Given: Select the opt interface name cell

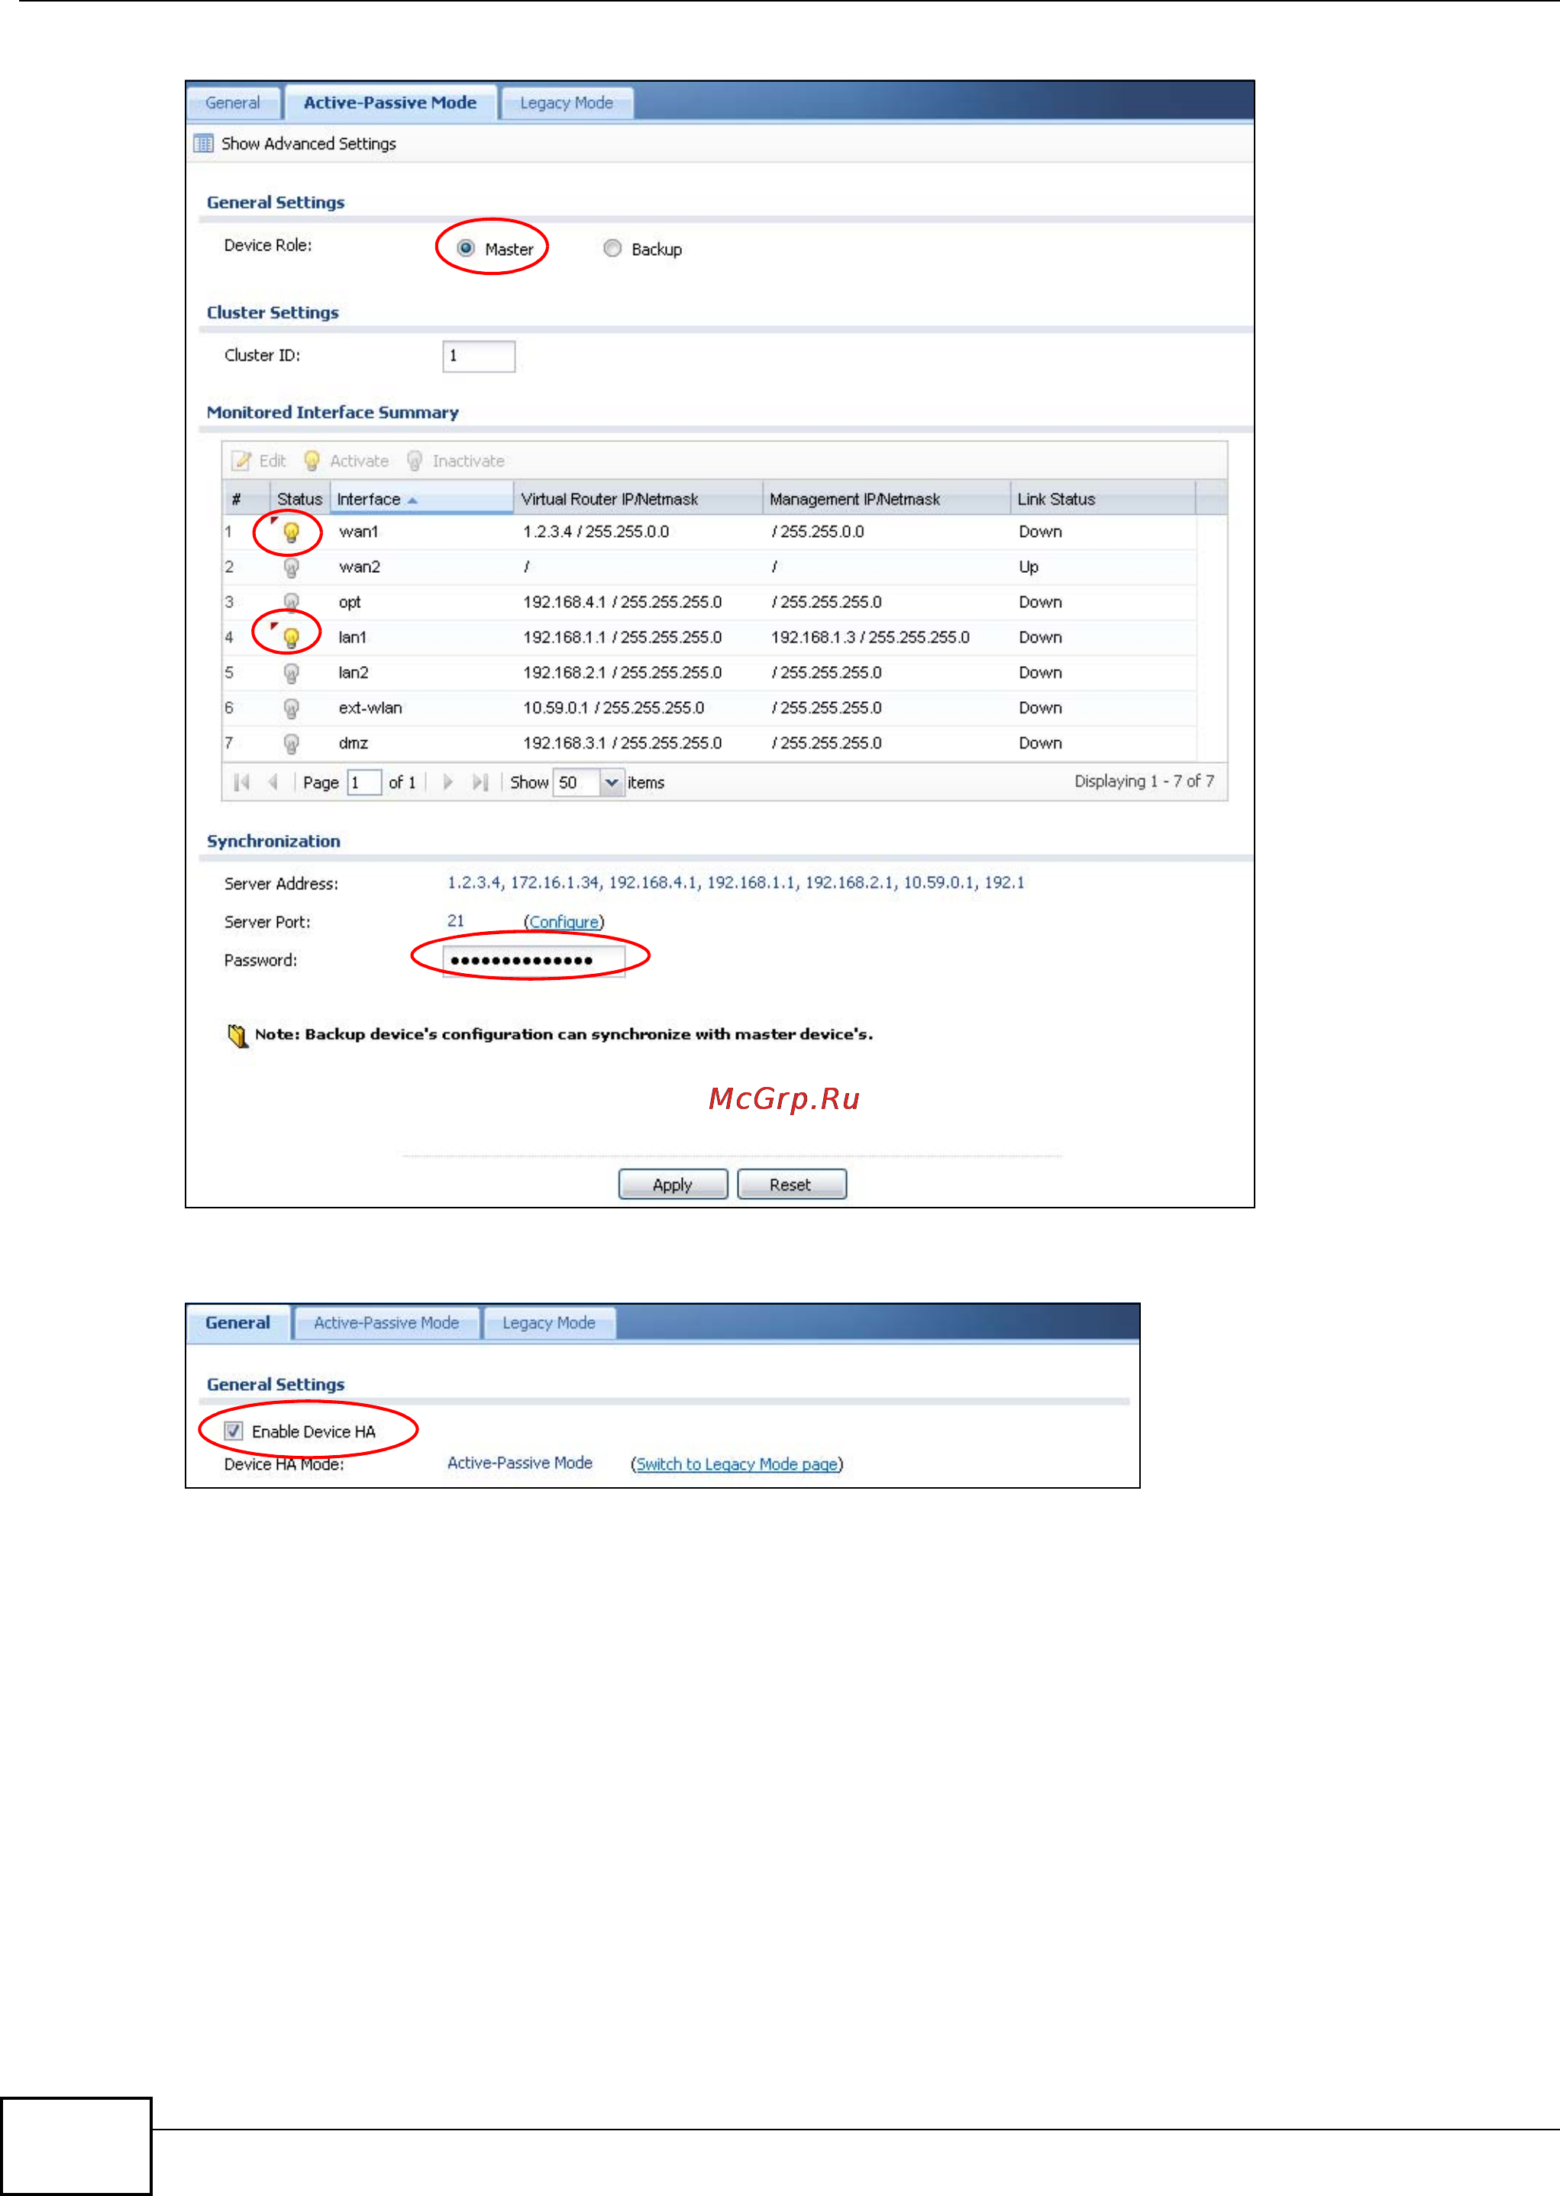Looking at the screenshot, I should (x=350, y=603).
